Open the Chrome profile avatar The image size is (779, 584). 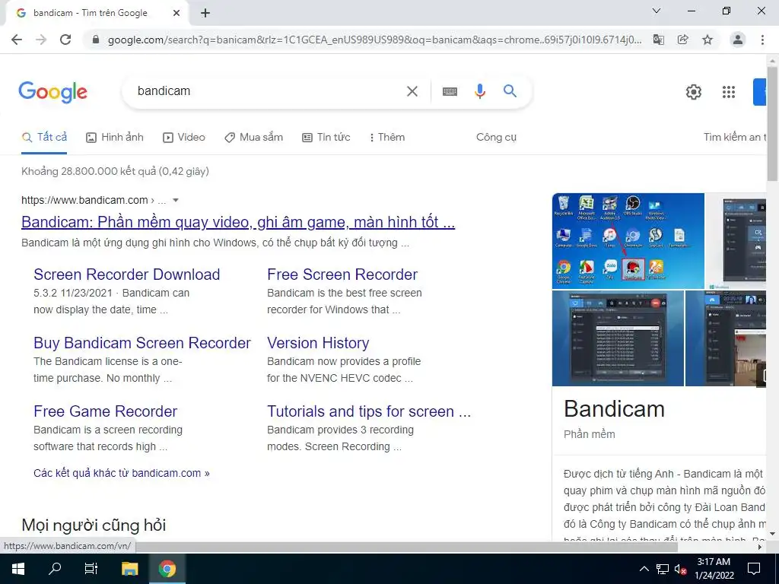[x=738, y=40]
